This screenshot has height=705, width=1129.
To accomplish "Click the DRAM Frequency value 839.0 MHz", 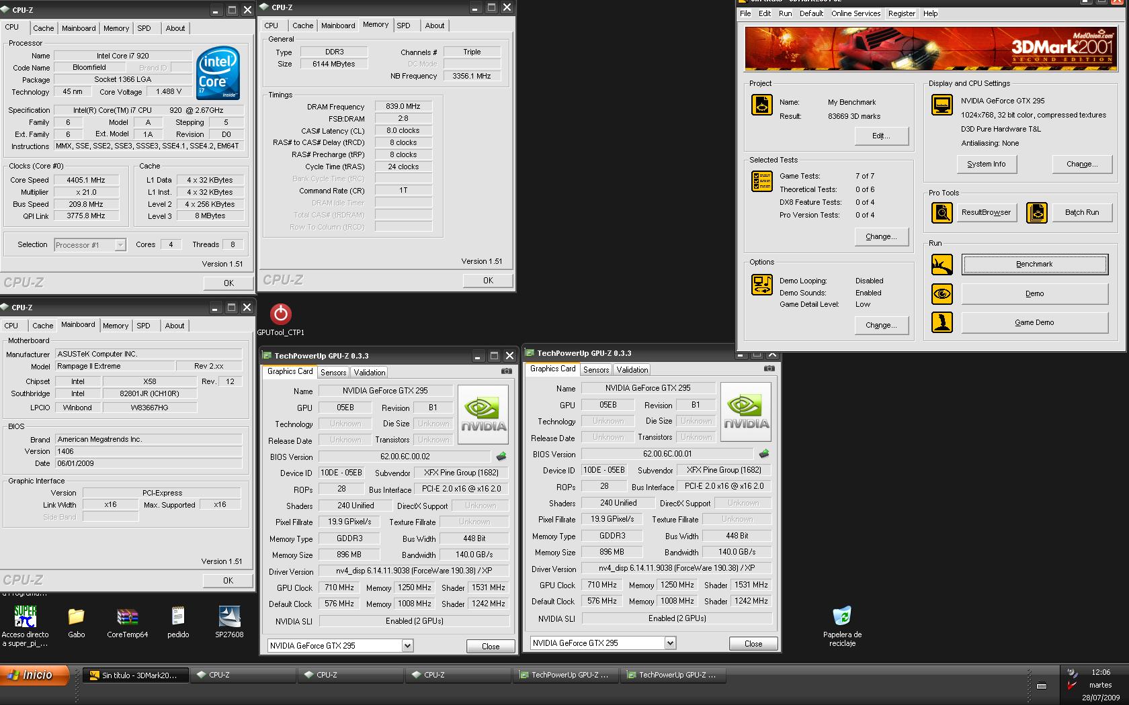I will coord(403,107).
